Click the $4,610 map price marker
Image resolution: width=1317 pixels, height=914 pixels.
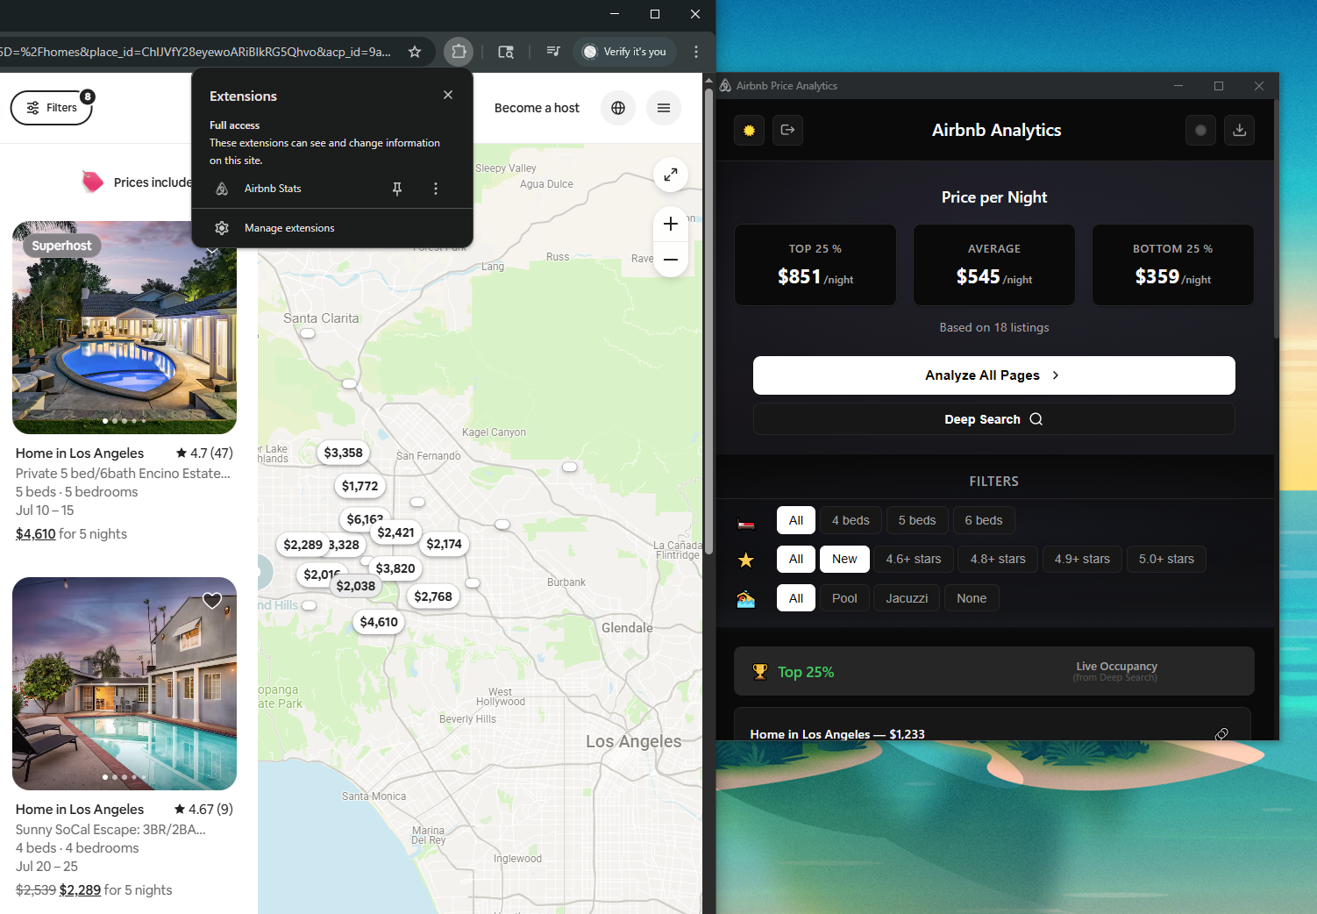379,622
